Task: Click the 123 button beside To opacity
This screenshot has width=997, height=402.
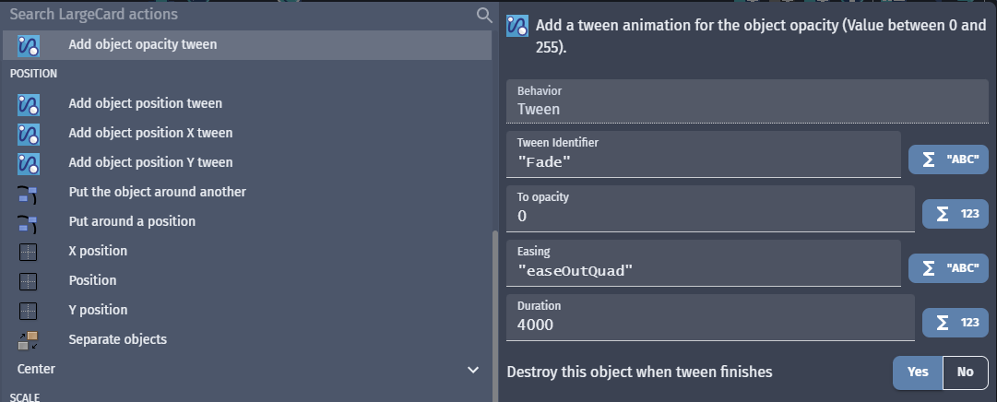Action: coord(955,214)
